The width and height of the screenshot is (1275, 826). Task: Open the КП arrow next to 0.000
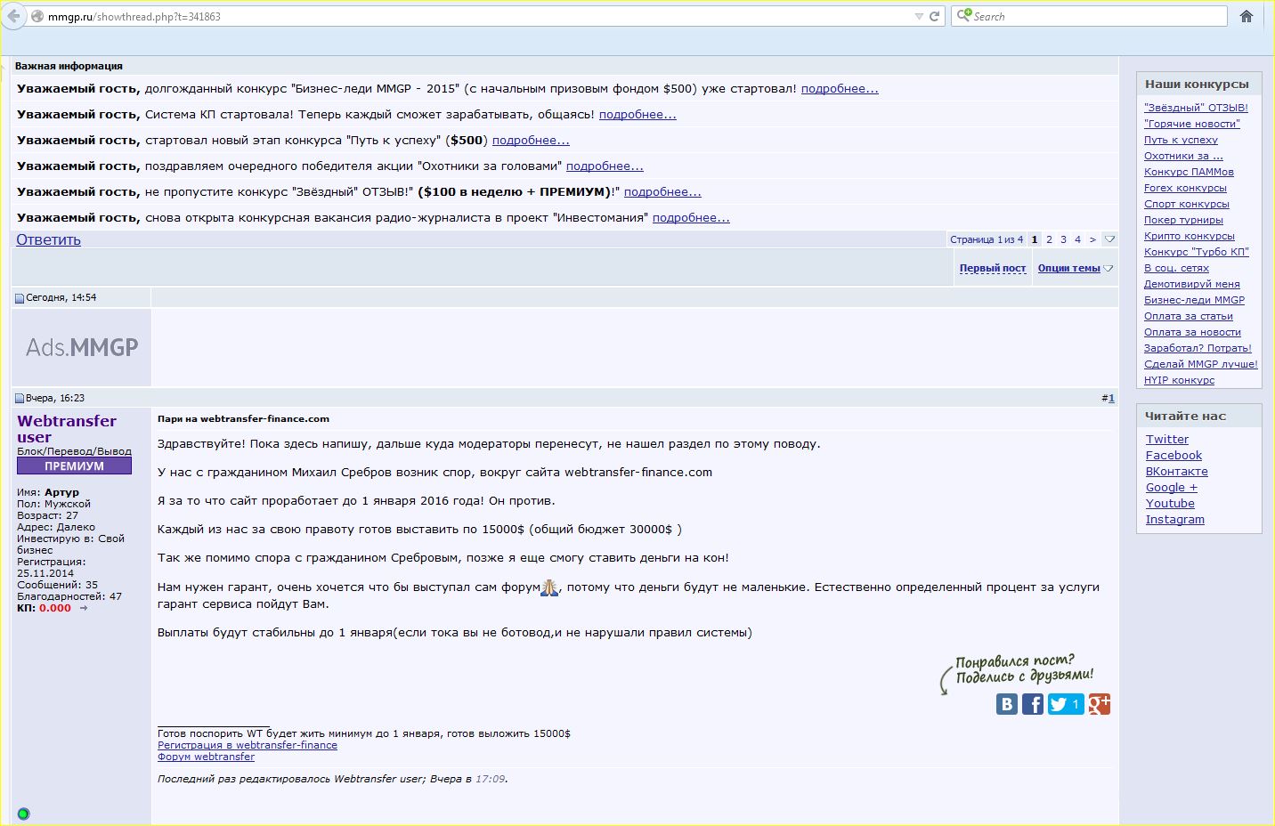click(84, 609)
